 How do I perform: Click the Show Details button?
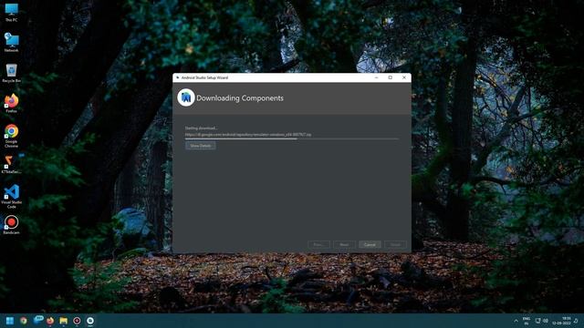point(201,146)
